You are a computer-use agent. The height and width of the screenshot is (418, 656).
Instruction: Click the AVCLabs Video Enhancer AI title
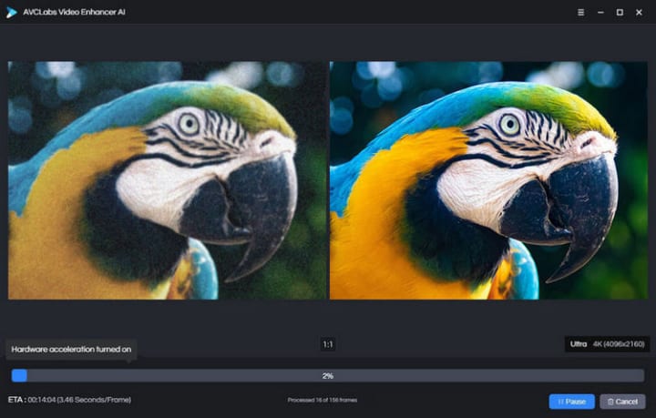(74, 12)
